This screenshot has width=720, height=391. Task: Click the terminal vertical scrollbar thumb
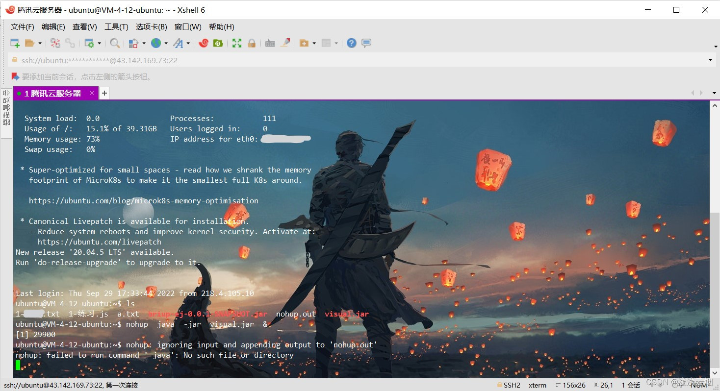715,290
